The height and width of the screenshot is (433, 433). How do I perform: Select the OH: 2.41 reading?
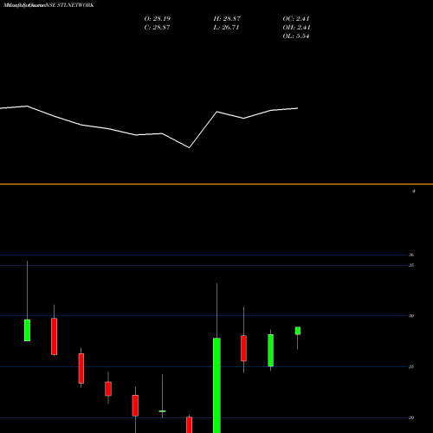click(296, 27)
